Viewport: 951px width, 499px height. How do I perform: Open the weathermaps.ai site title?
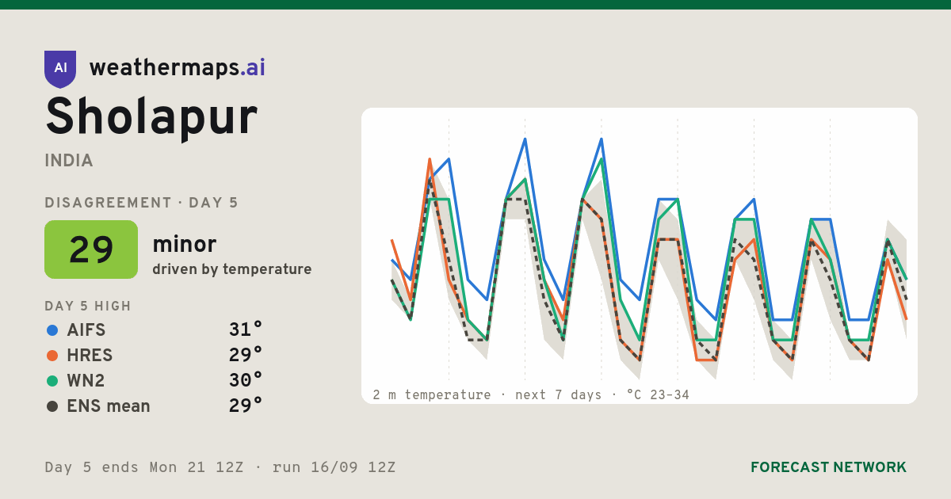click(x=178, y=68)
